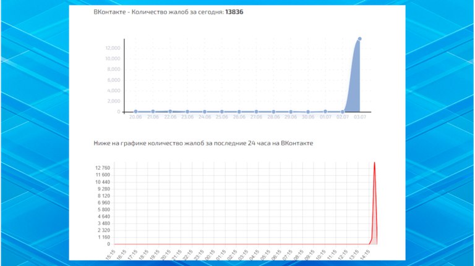The height and width of the screenshot is (266, 475).
Task: Click the last 24 hours chart heading
Action: [x=203, y=143]
